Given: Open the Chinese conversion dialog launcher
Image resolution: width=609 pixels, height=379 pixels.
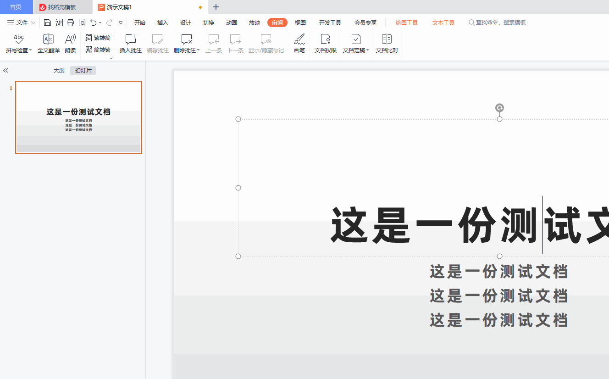Looking at the screenshot, I should [x=111, y=58].
